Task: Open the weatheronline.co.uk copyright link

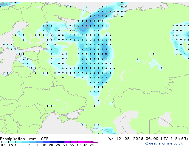Action: click(x=164, y=143)
